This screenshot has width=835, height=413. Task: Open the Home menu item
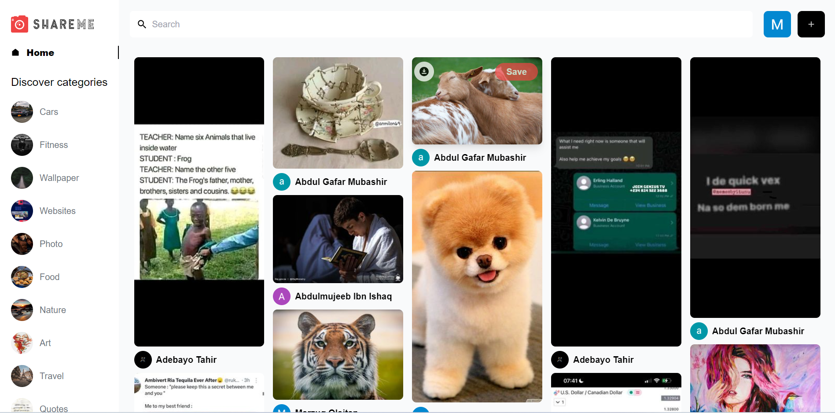click(40, 53)
